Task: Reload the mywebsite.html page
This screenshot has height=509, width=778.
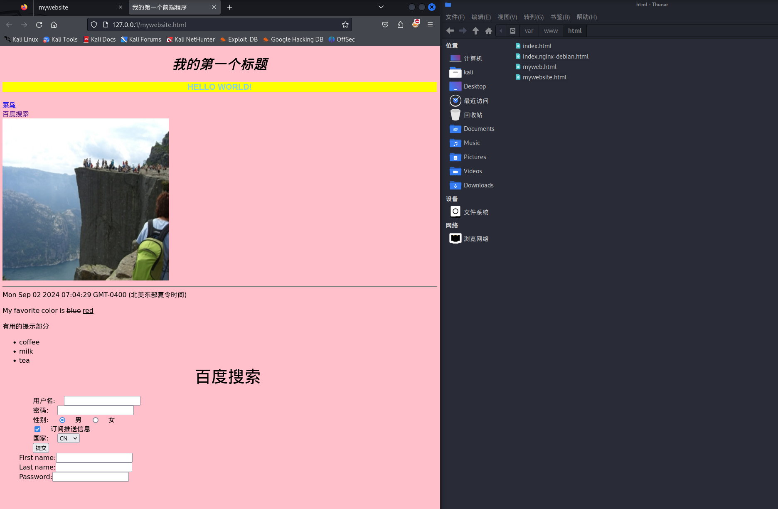Action: pyautogui.click(x=39, y=25)
